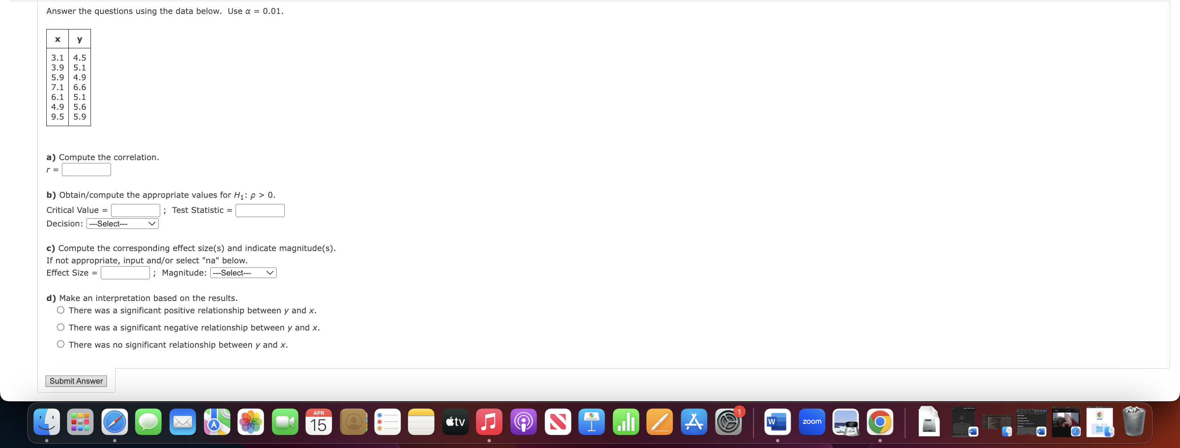Screen dimensions: 1180x448
Task: Open the Podcasts app icon
Action: tap(524, 421)
